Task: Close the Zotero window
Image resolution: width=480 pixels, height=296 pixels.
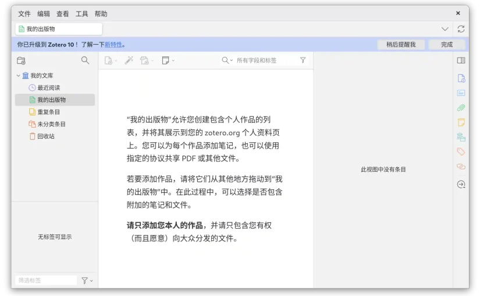Action: (x=458, y=13)
